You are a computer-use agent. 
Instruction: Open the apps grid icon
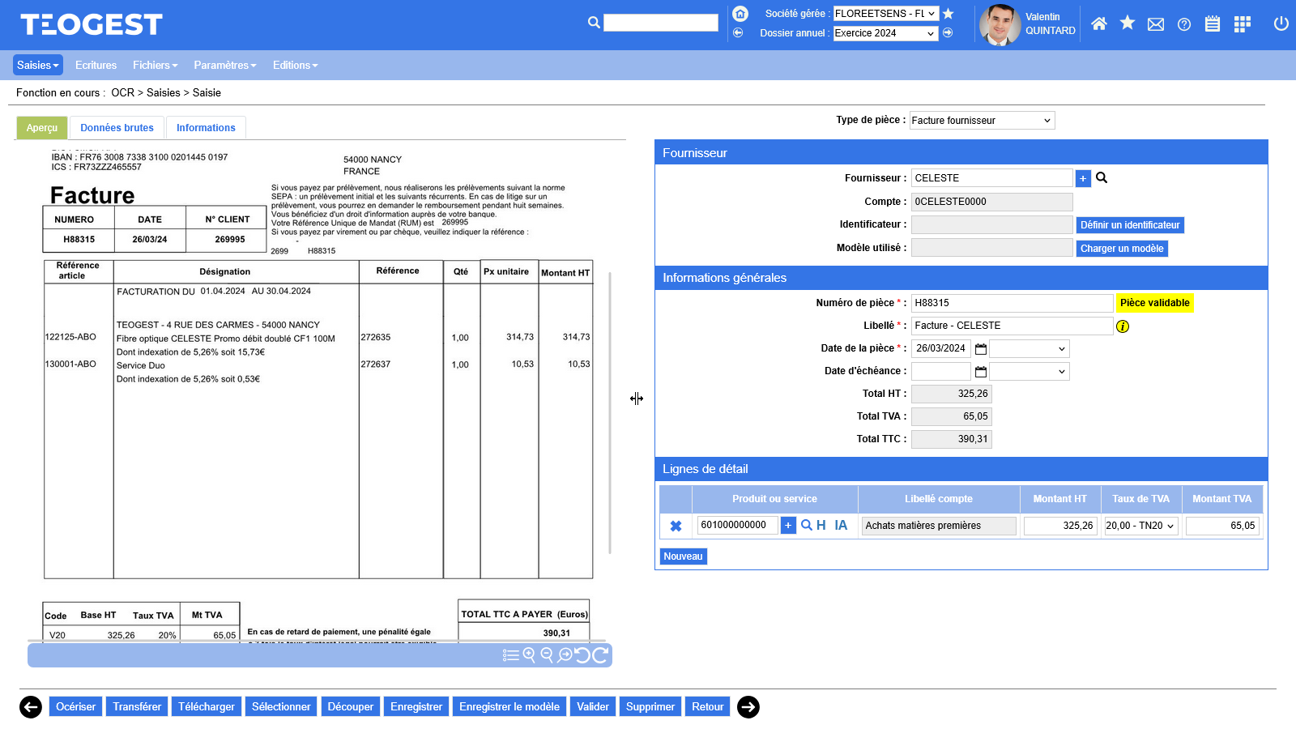(1242, 24)
